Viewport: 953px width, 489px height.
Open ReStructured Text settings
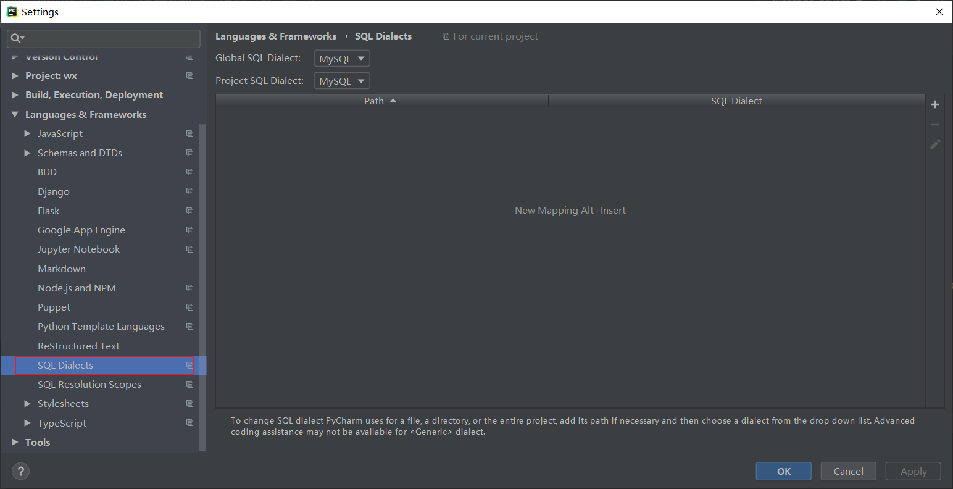(x=79, y=346)
